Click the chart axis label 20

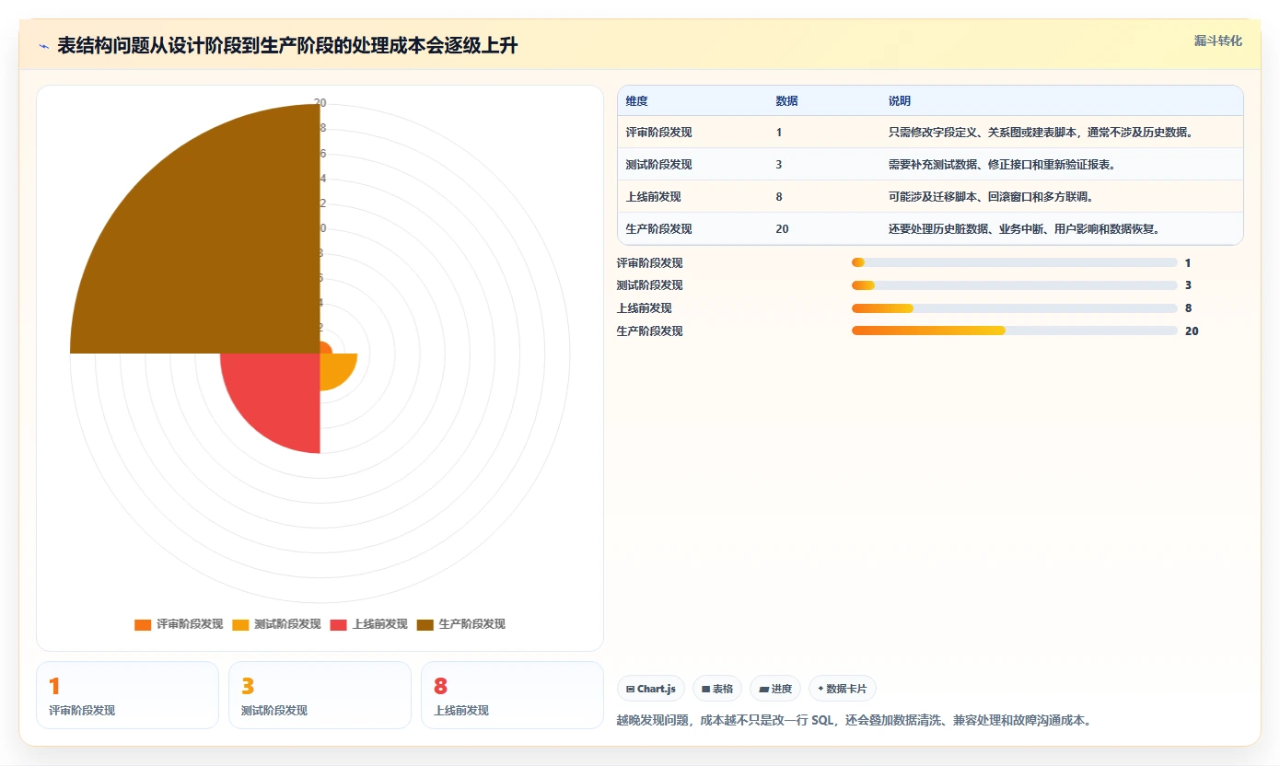click(320, 103)
